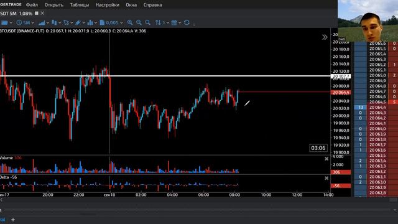Screen dimensions: 398x224
Task: Click the Volume indicator label
Action: tap(6, 157)
